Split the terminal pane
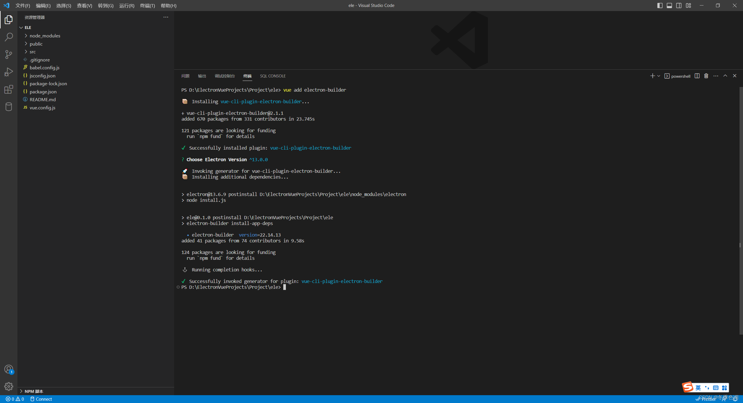743x403 pixels. (x=697, y=76)
